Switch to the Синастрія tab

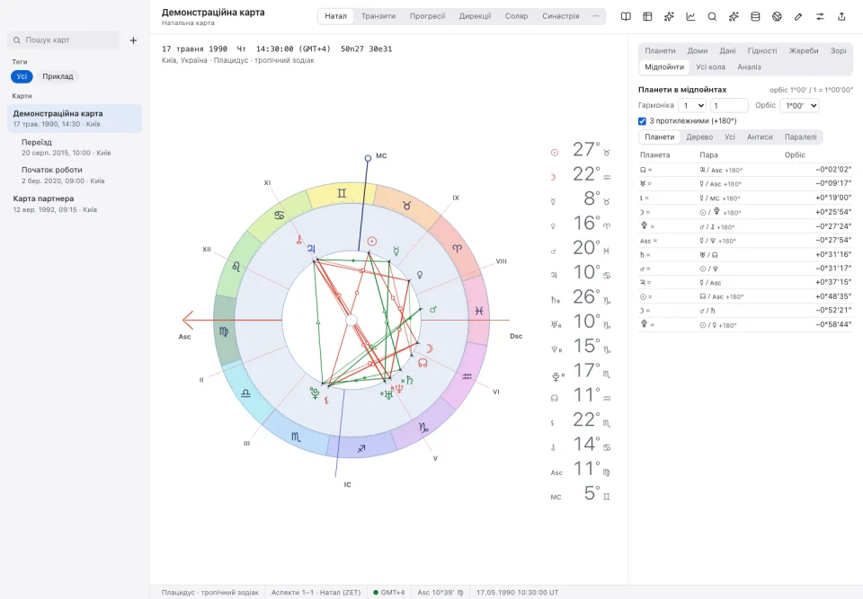(x=560, y=16)
